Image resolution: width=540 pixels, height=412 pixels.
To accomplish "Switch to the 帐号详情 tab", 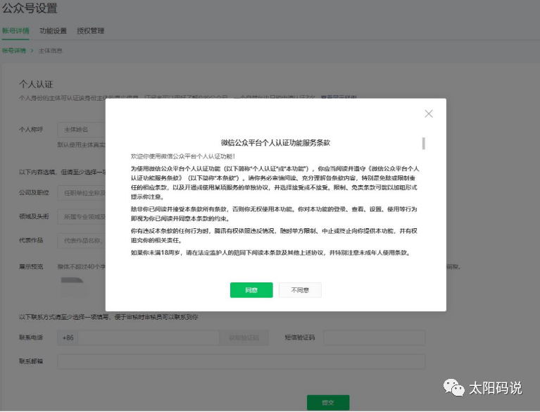I will (15, 31).
